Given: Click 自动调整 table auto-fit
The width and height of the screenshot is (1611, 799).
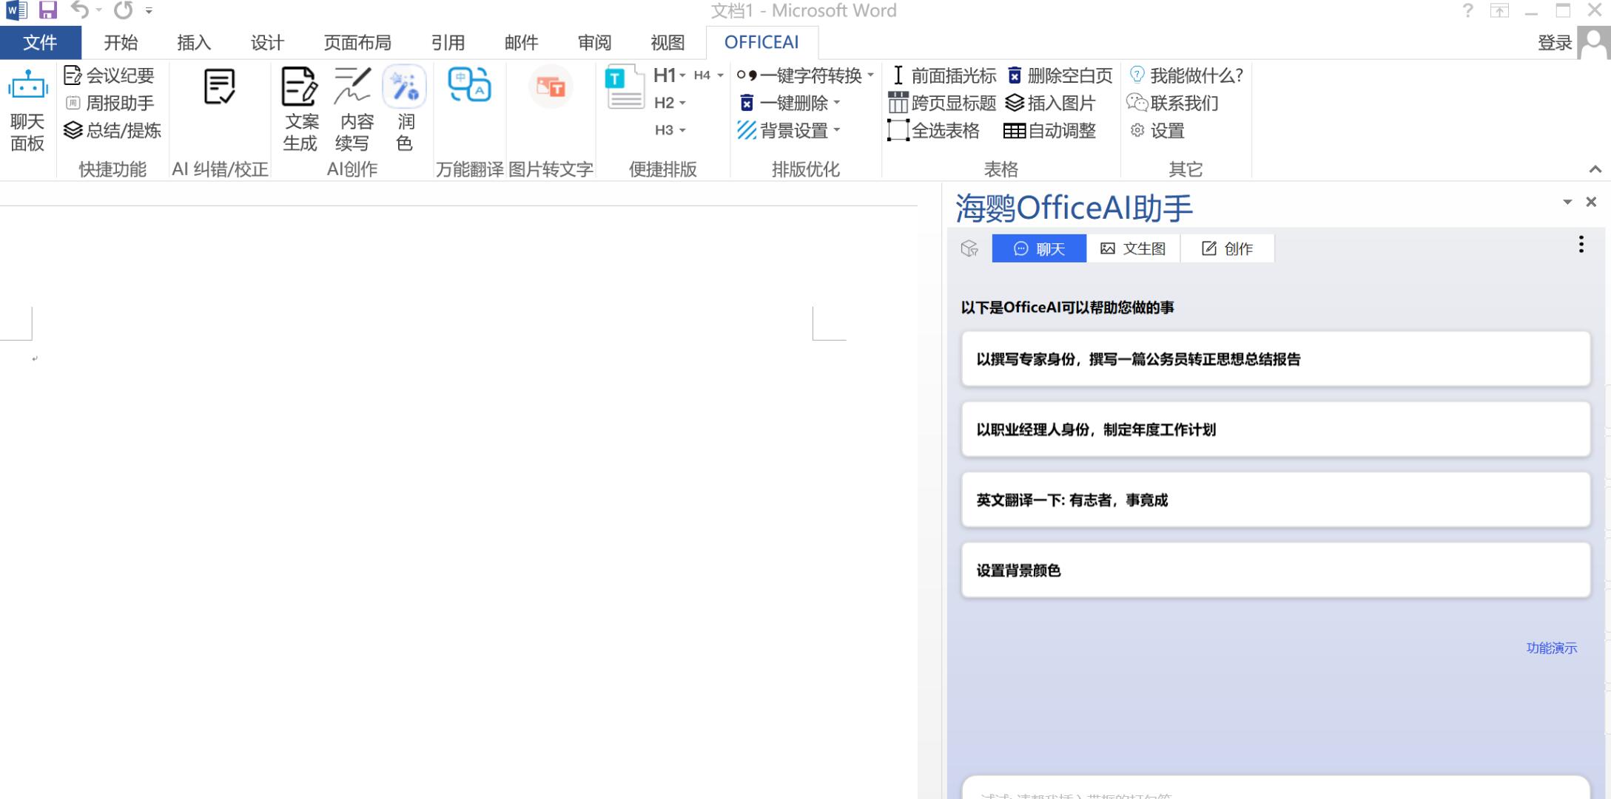Looking at the screenshot, I should pyautogui.click(x=1049, y=130).
